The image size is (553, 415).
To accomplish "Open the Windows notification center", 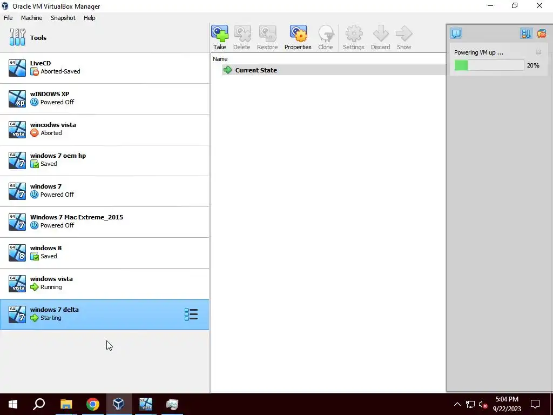I will 535,404.
